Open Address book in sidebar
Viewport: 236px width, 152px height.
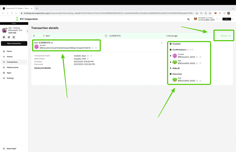12,67
